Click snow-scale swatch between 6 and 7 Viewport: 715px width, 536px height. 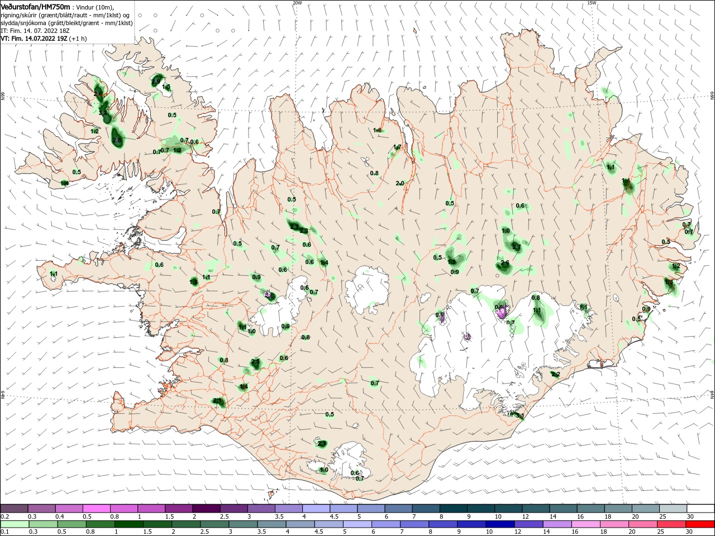(x=398, y=508)
